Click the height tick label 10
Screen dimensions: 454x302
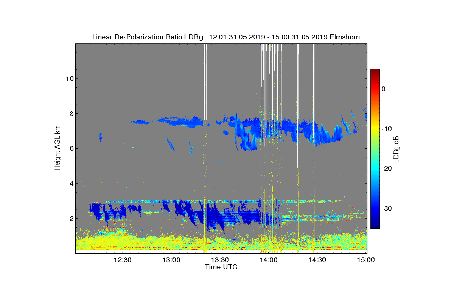(x=69, y=79)
